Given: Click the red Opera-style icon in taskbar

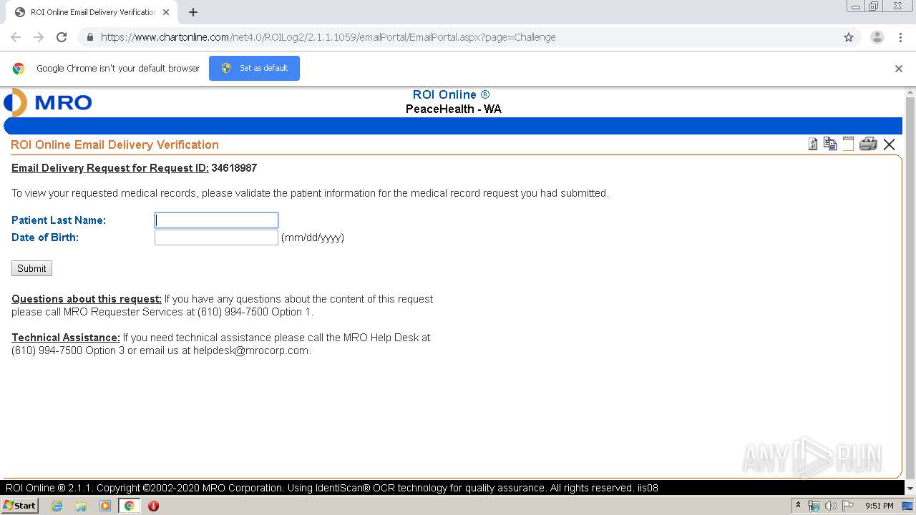Looking at the screenshot, I should (x=153, y=506).
